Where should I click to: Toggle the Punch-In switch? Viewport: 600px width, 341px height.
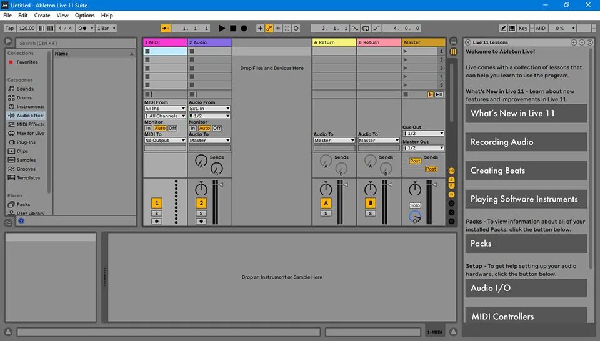click(355, 28)
